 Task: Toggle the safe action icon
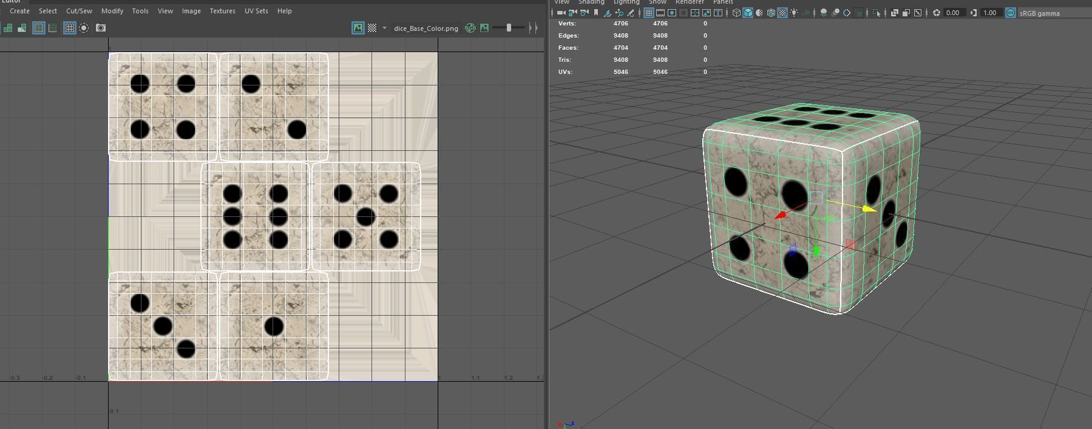[707, 13]
